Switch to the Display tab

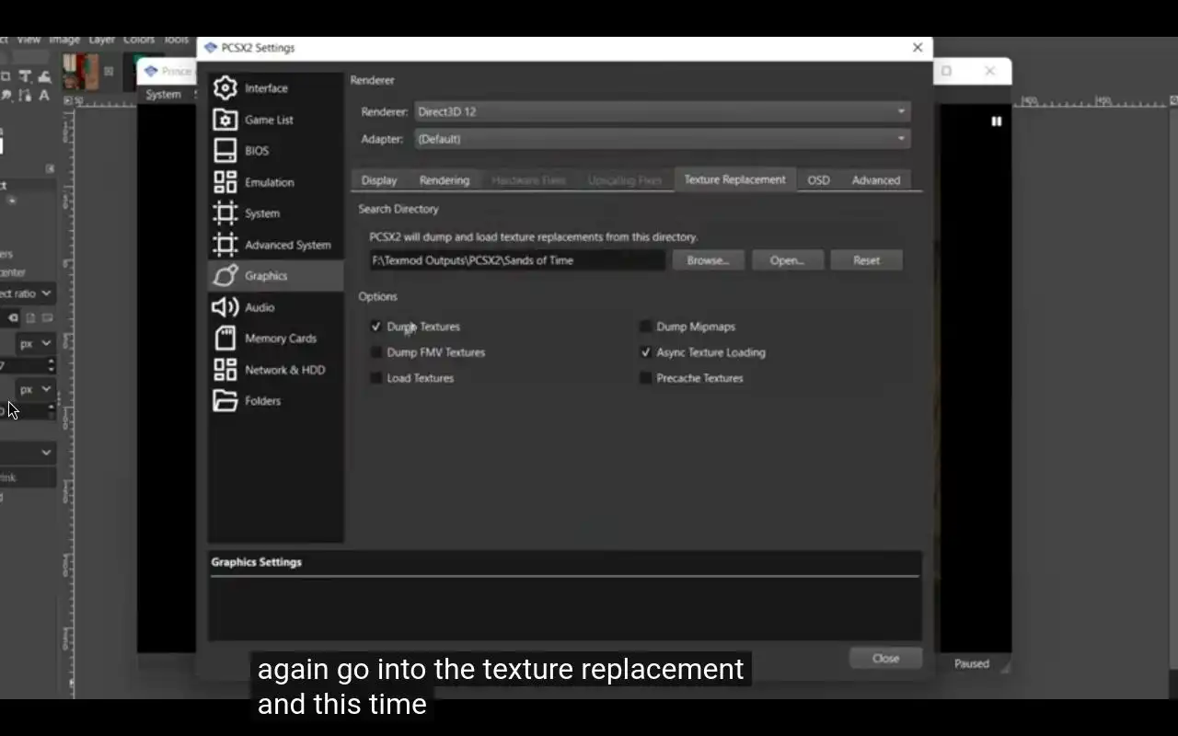[379, 180]
